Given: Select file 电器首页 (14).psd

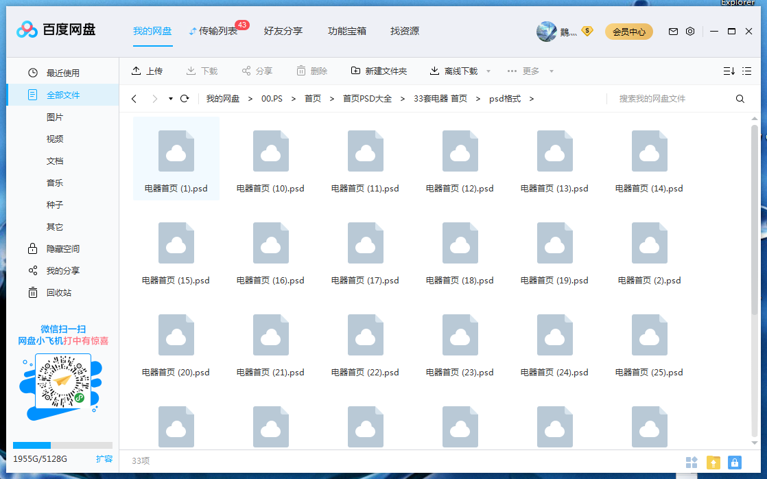Looking at the screenshot, I should [649, 161].
